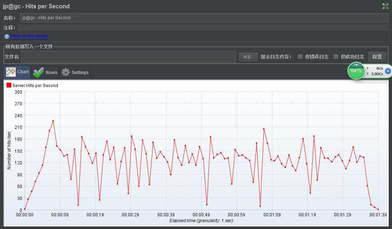
Task: Click the 00:00:29 x-axis tick label
Action: tap(130, 215)
